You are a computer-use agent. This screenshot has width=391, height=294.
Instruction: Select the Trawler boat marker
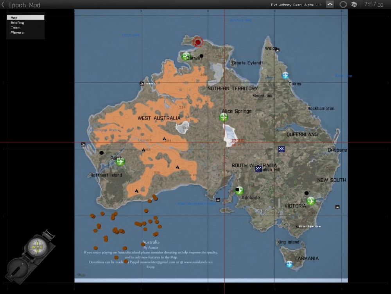(142, 83)
